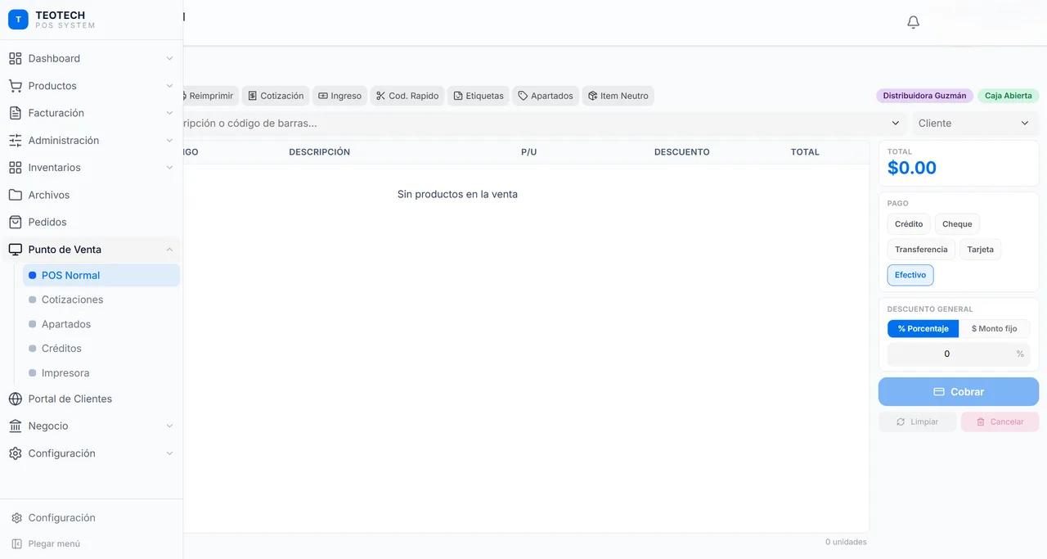
Task: Open Cotizaciones in the sidebar submenu
Action: (72, 300)
